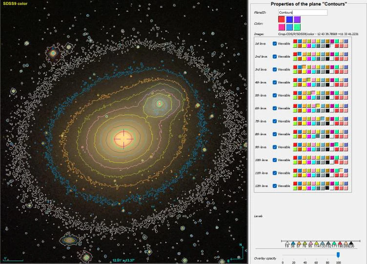
Task: Click the N-E compass indicator in the view
Action: tap(237, 253)
